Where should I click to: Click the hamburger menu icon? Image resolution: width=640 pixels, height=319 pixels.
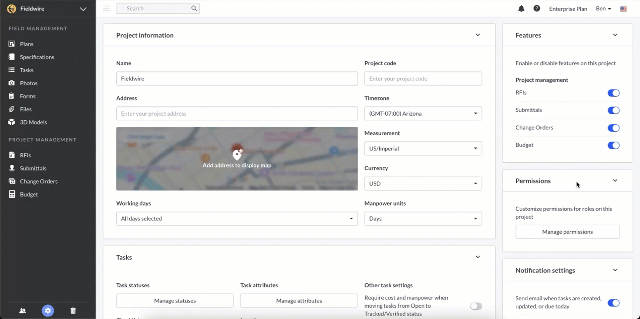tap(106, 9)
